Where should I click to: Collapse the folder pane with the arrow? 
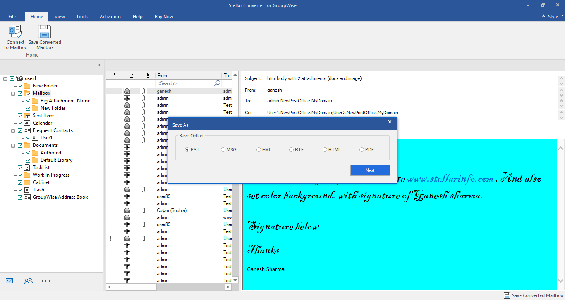pos(99,65)
